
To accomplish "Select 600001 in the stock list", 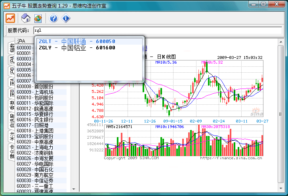I will coord(25,53).
